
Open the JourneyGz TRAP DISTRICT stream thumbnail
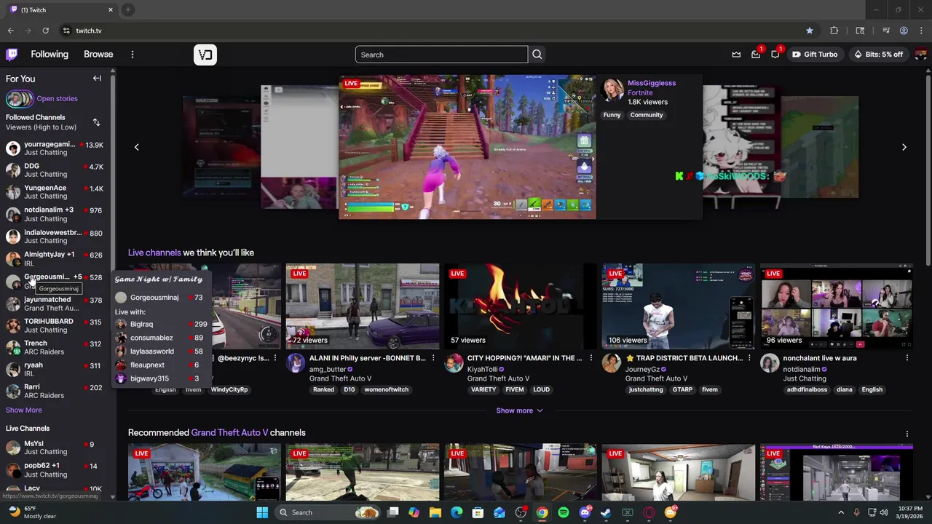coord(679,306)
